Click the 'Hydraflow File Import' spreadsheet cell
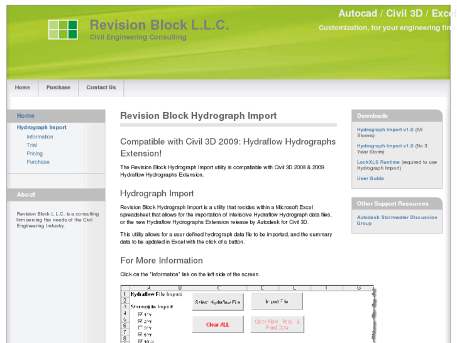The width and height of the screenshot is (457, 343). (157, 295)
